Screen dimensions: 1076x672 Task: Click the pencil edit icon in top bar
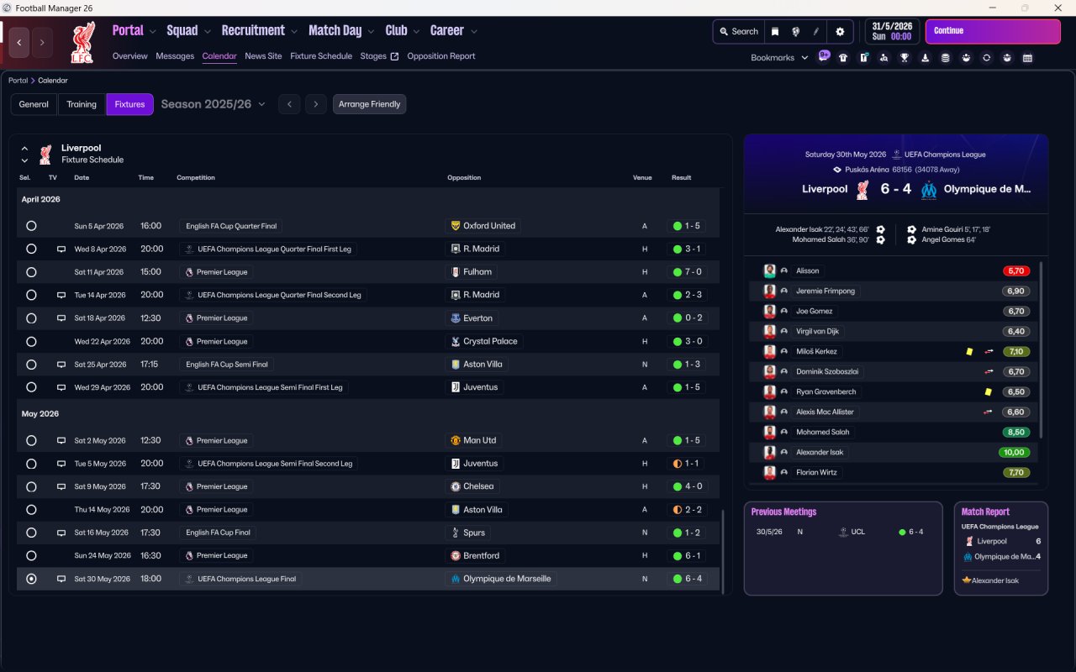coord(816,31)
